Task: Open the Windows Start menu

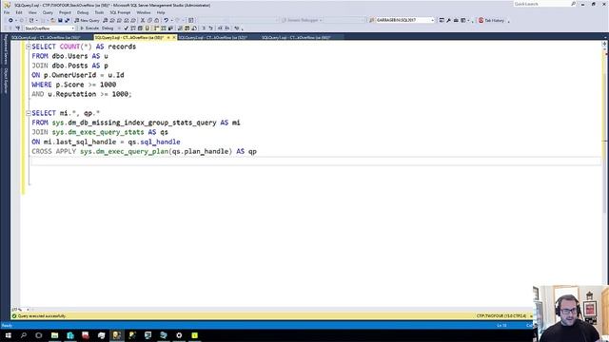Action: tap(9, 335)
